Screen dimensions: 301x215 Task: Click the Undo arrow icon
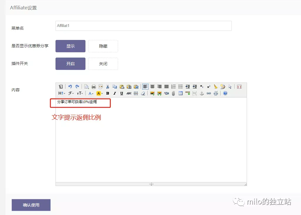(x=70, y=87)
